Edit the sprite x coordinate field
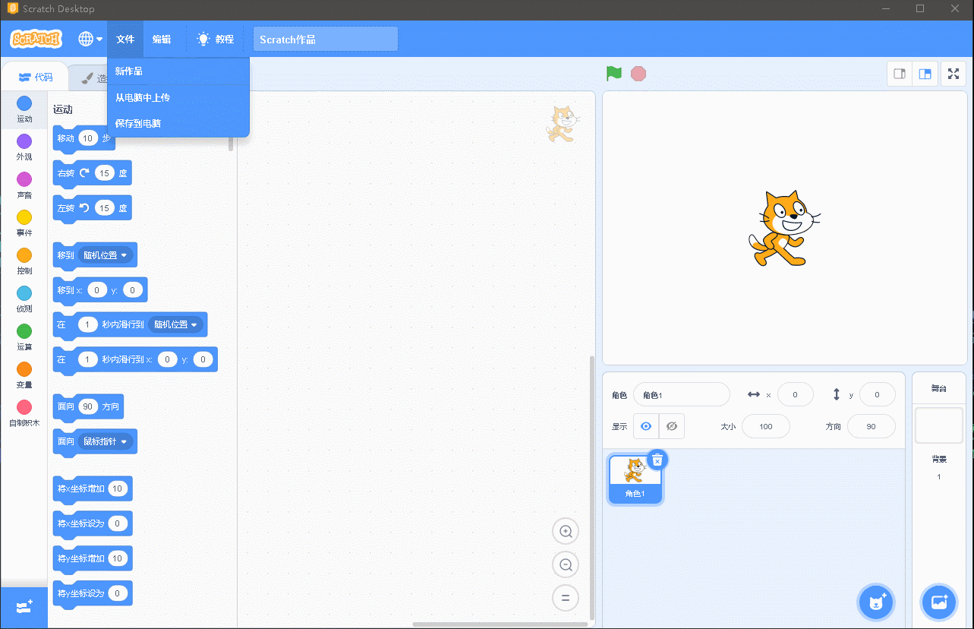Screen dimensions: 974x629 click(x=796, y=395)
